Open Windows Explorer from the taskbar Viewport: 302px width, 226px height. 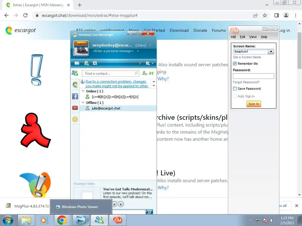click(x=26, y=220)
